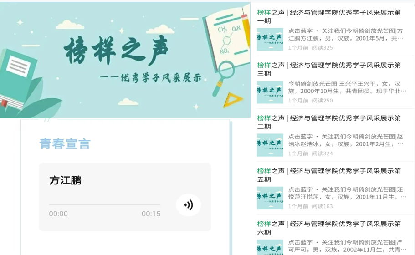Screen dimensions: 415x255
Task: Click the thumbnail of the 第五期 article
Action: 270,198
